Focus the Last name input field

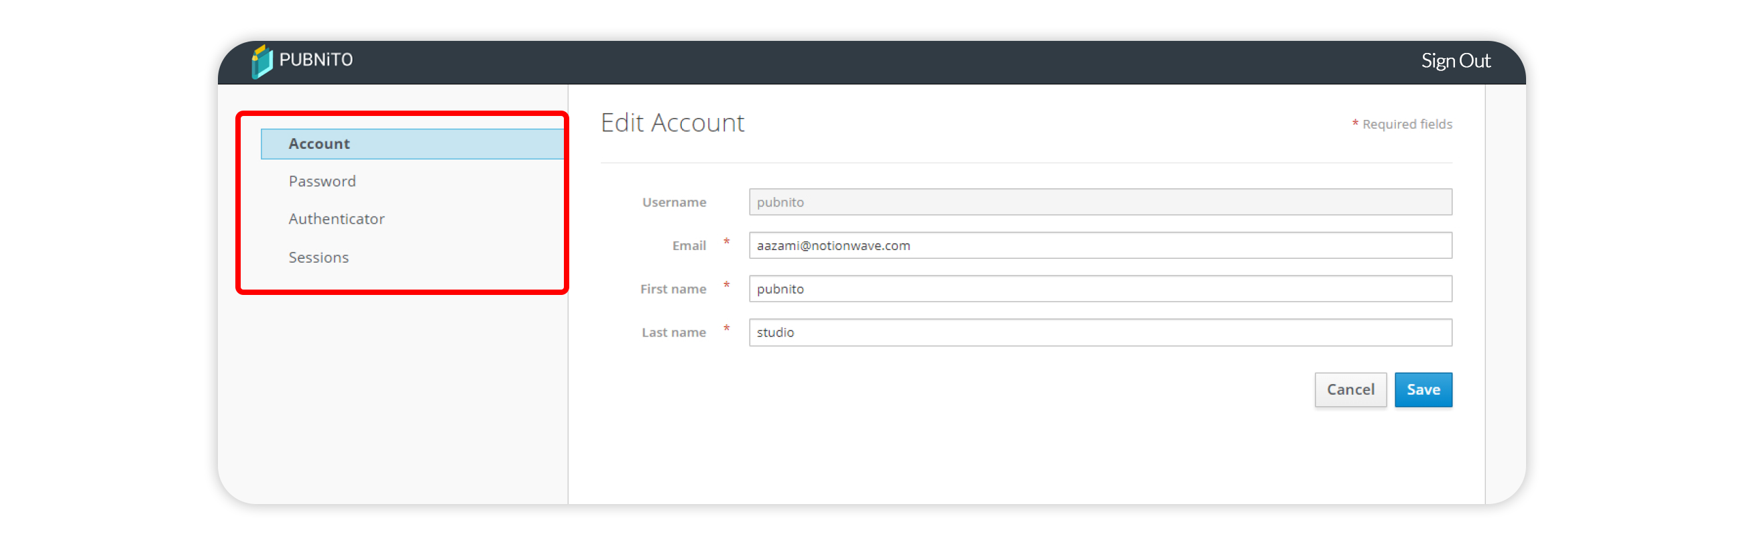(1100, 332)
